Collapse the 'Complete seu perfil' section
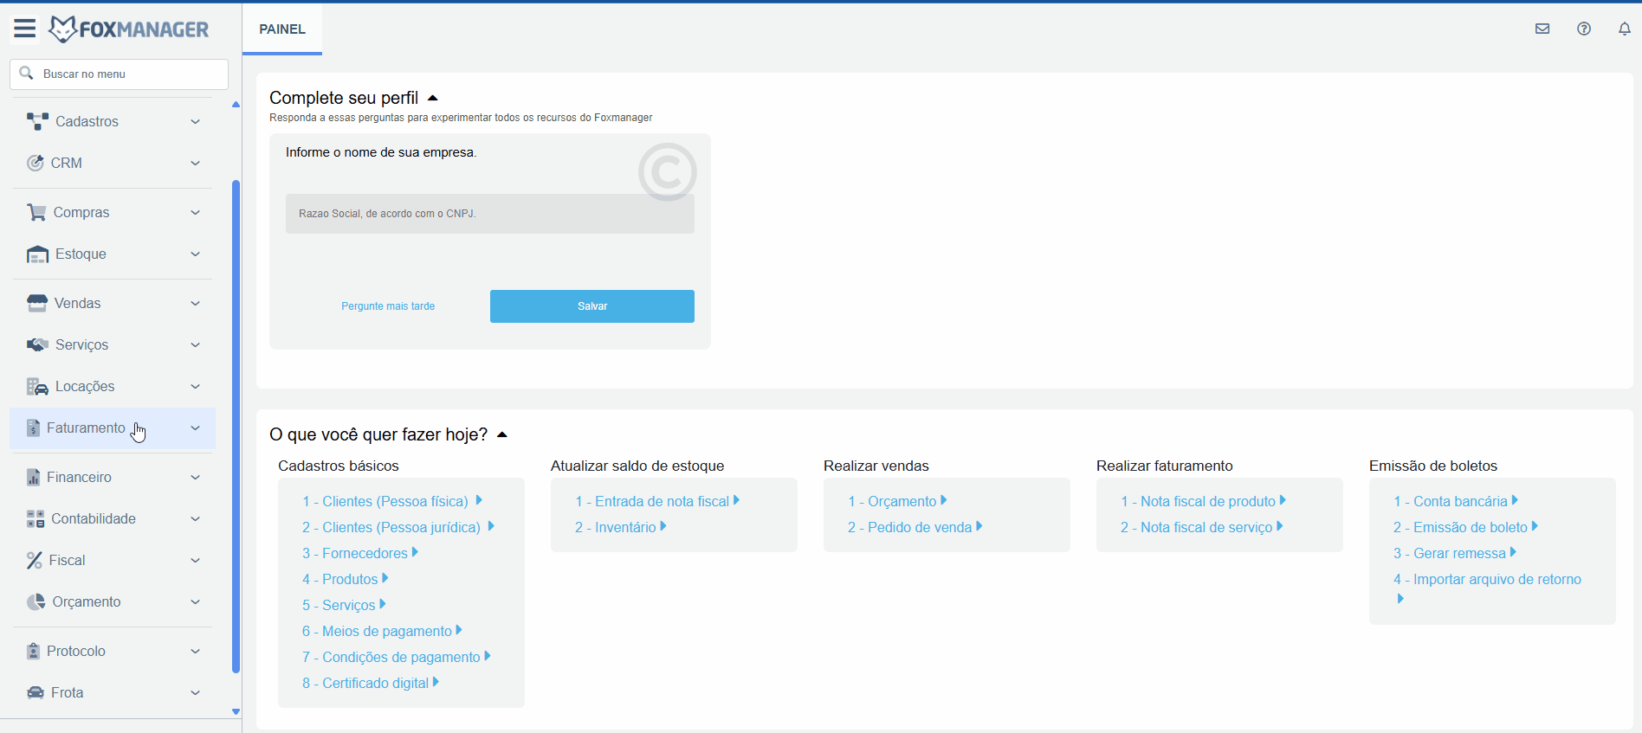Viewport: 1642px width, 733px height. click(433, 98)
